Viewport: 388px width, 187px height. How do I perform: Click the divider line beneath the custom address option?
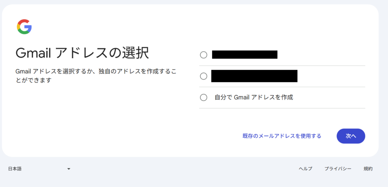point(282,108)
